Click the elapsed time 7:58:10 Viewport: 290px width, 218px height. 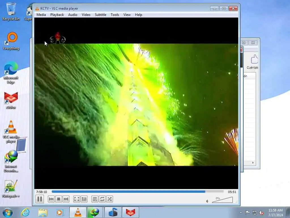(x=41, y=192)
